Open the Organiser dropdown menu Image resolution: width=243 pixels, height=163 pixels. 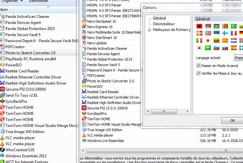point(12,1)
